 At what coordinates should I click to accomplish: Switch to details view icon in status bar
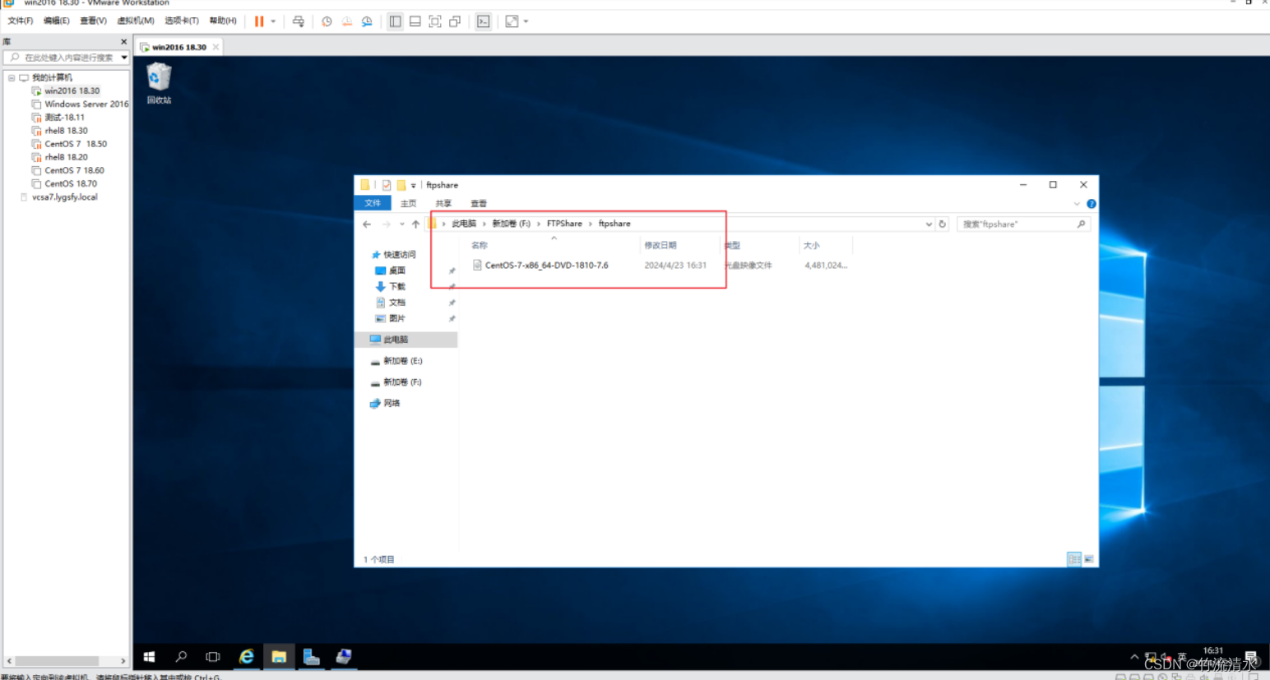click(1074, 559)
